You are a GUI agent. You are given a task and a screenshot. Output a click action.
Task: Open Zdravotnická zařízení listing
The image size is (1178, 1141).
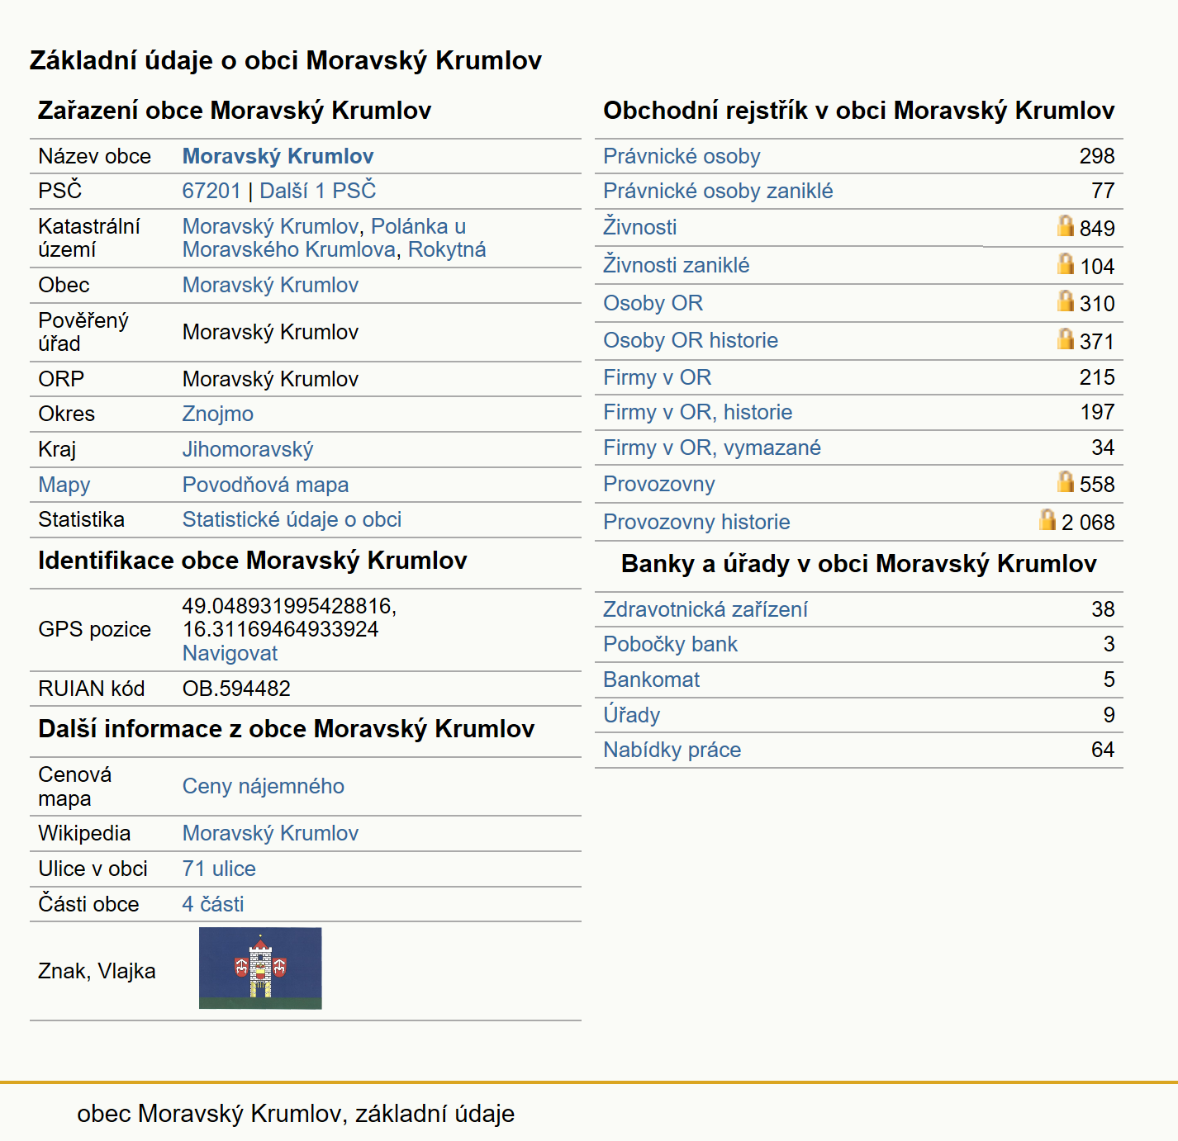pyautogui.click(x=705, y=609)
